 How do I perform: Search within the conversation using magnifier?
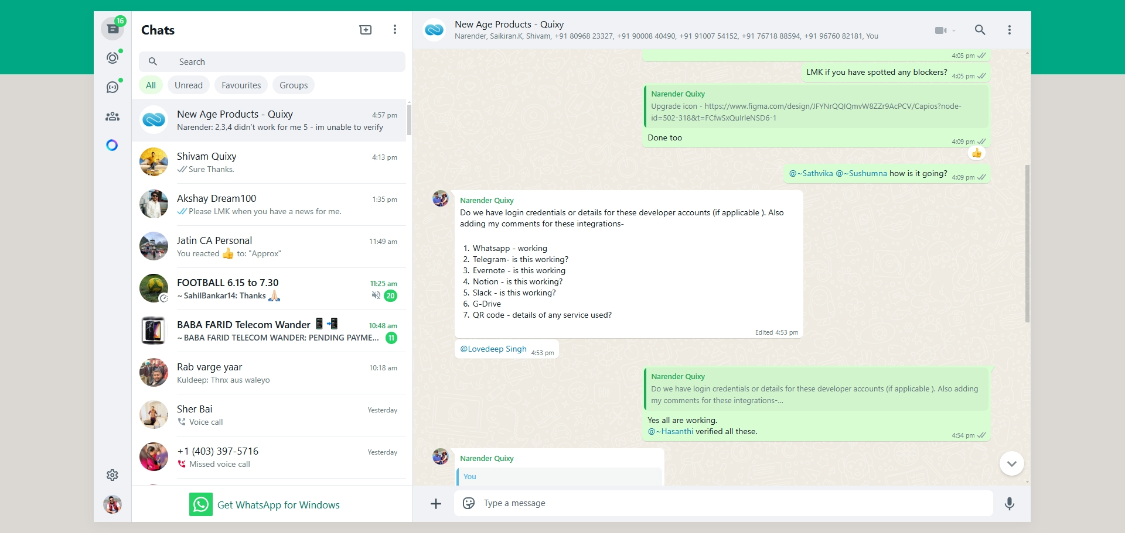(980, 30)
